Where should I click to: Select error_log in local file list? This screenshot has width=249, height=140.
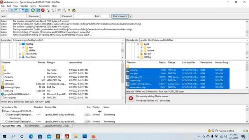coord(9,91)
